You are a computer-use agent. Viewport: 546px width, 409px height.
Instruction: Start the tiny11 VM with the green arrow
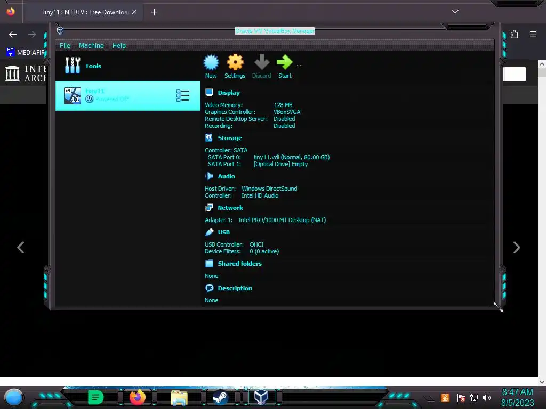285,66
